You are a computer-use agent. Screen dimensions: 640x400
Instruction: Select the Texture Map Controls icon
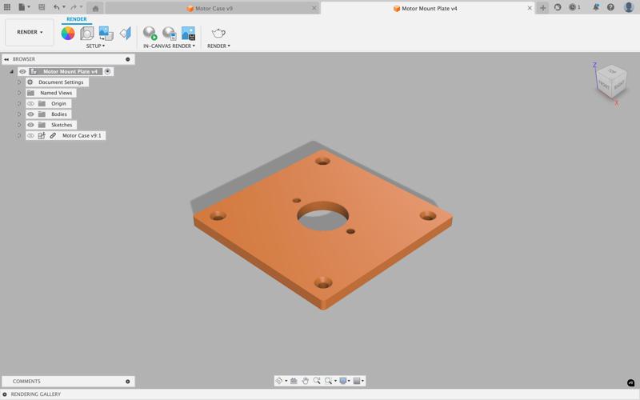(x=126, y=34)
